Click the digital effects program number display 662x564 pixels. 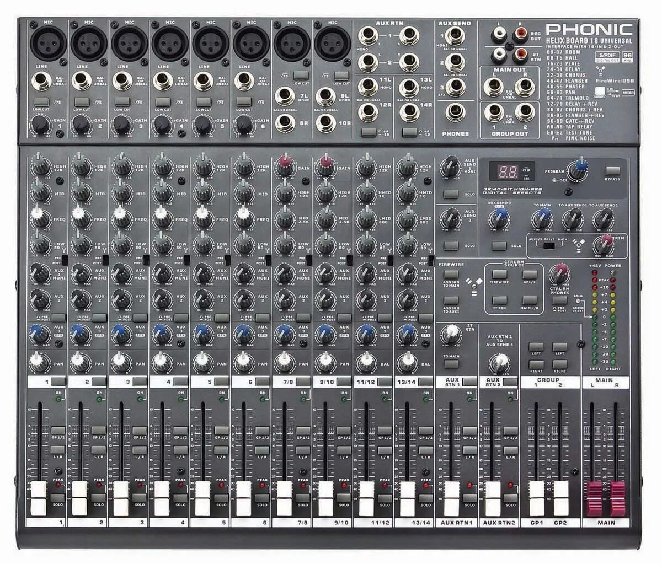coord(507,171)
